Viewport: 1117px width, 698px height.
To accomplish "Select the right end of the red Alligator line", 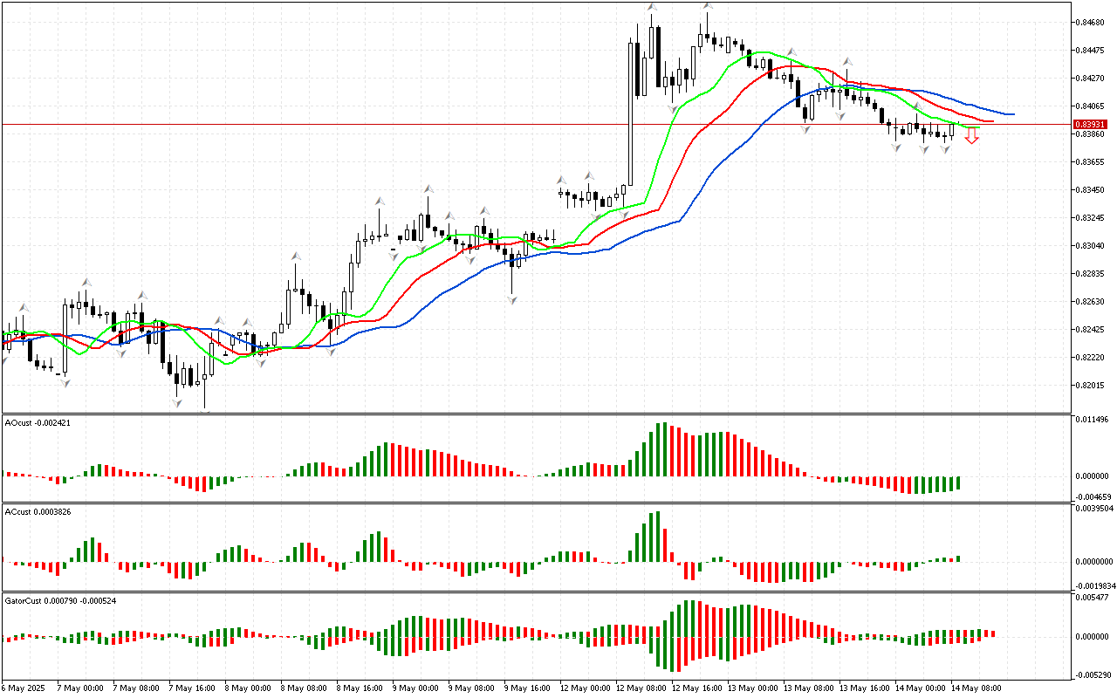I will (x=991, y=121).
